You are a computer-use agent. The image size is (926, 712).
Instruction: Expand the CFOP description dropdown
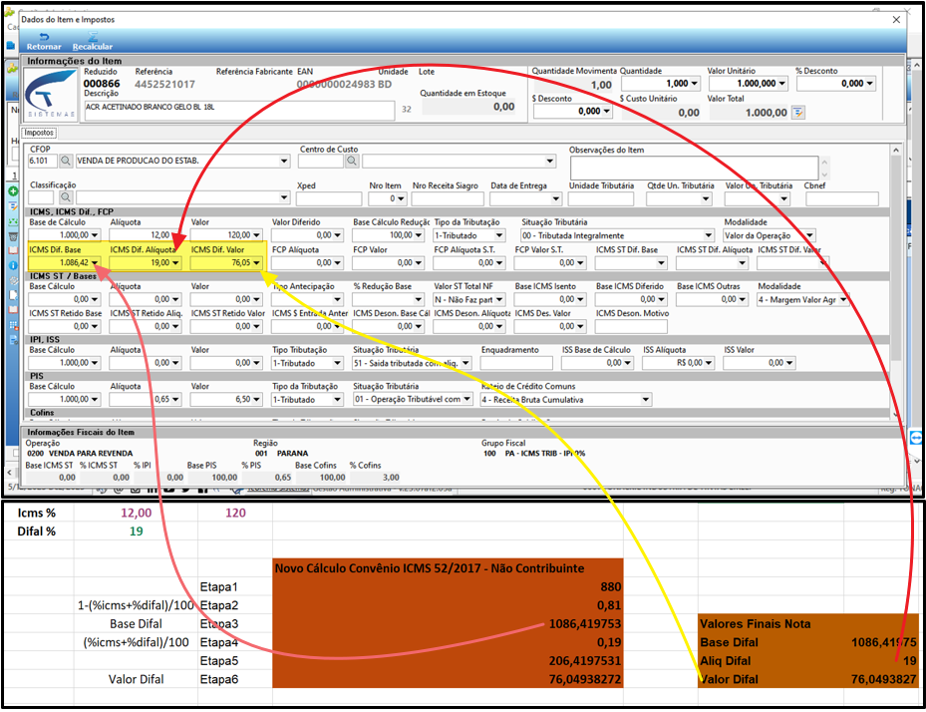(x=284, y=161)
